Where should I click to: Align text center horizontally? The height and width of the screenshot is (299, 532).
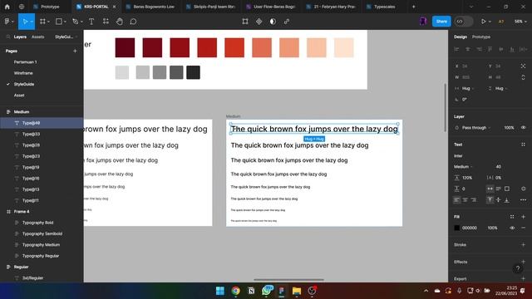[465, 199]
